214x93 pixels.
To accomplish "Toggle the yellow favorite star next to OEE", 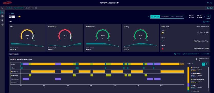I will point(19,17).
